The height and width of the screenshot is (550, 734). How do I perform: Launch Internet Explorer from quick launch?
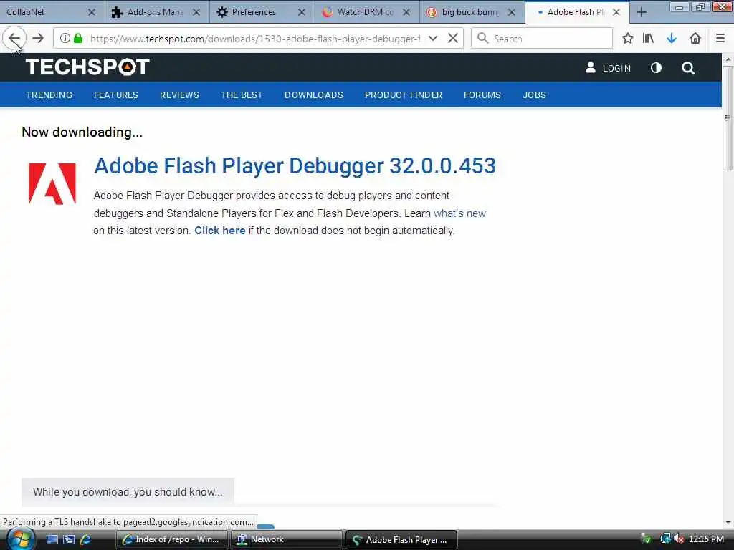[85, 540]
